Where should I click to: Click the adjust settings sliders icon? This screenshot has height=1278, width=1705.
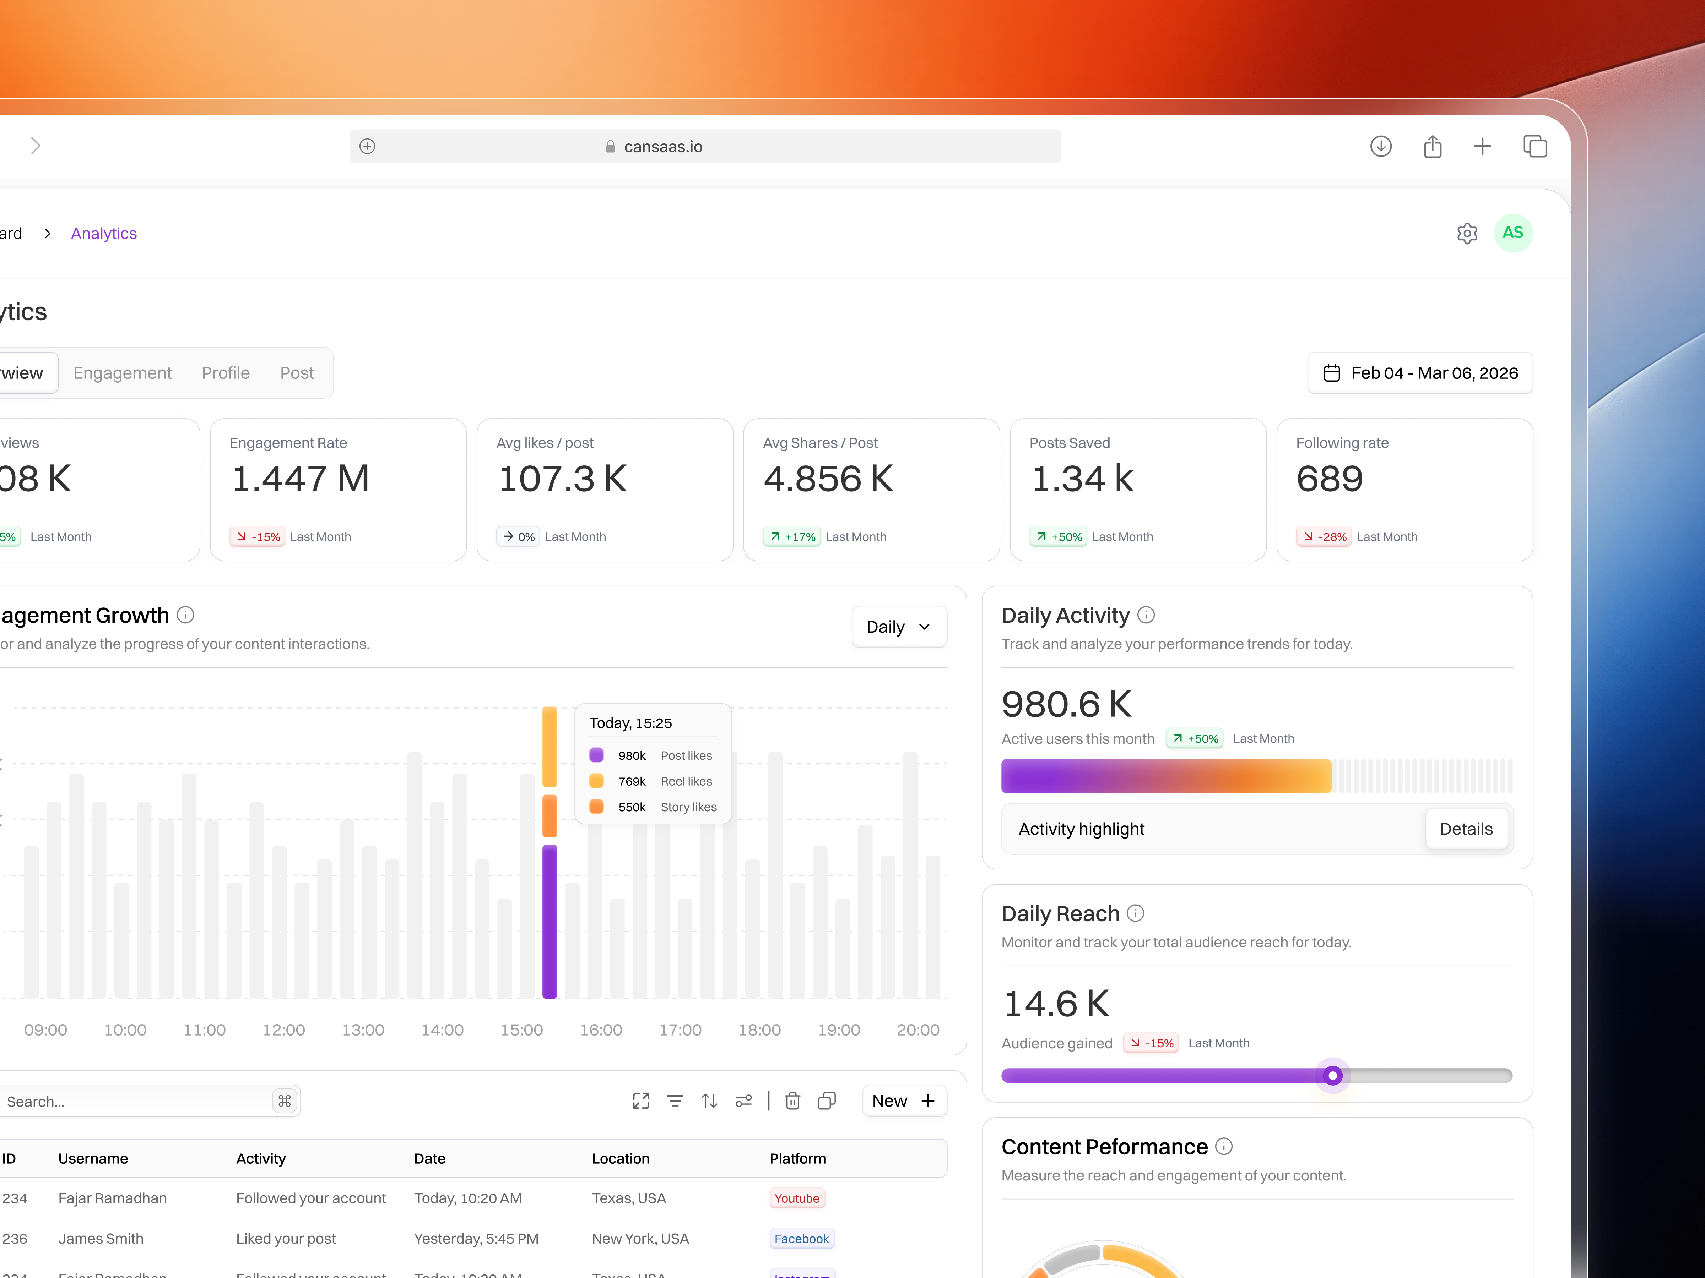point(744,1101)
